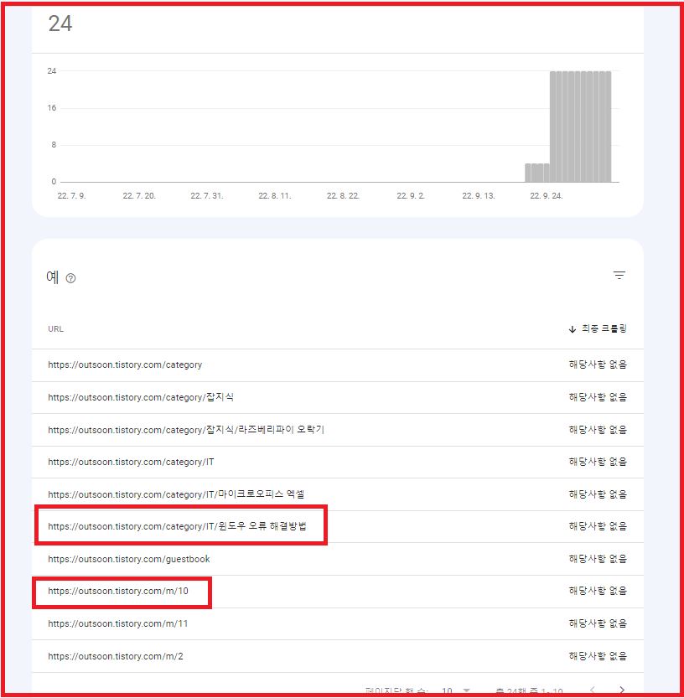Click 해당사항 없음 in the guestbook row

coord(598,559)
